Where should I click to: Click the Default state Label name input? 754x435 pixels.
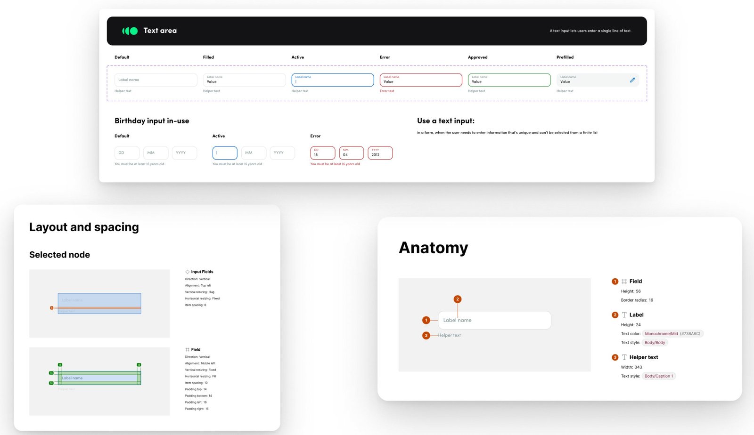click(156, 80)
